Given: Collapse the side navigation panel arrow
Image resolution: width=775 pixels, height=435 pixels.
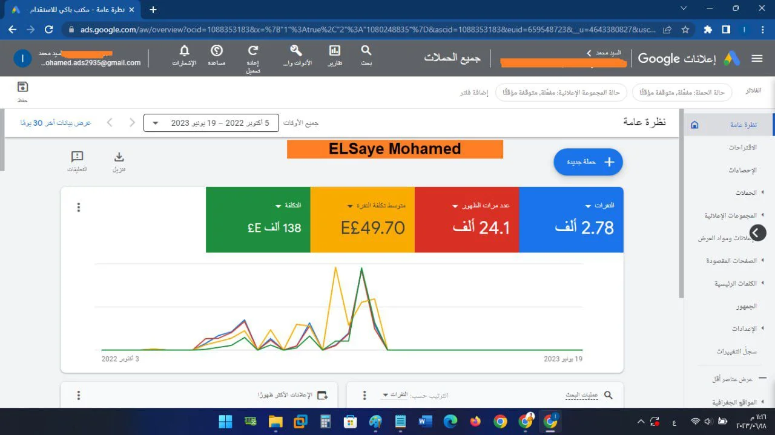Looking at the screenshot, I should coord(757,232).
